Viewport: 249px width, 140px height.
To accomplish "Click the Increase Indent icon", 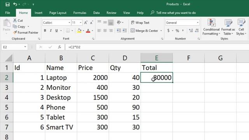I will (124, 30).
